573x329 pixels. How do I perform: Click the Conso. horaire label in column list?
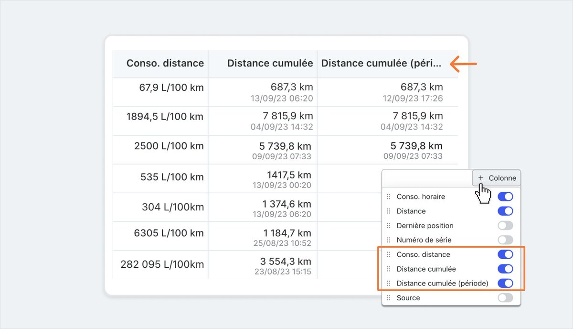tap(421, 197)
